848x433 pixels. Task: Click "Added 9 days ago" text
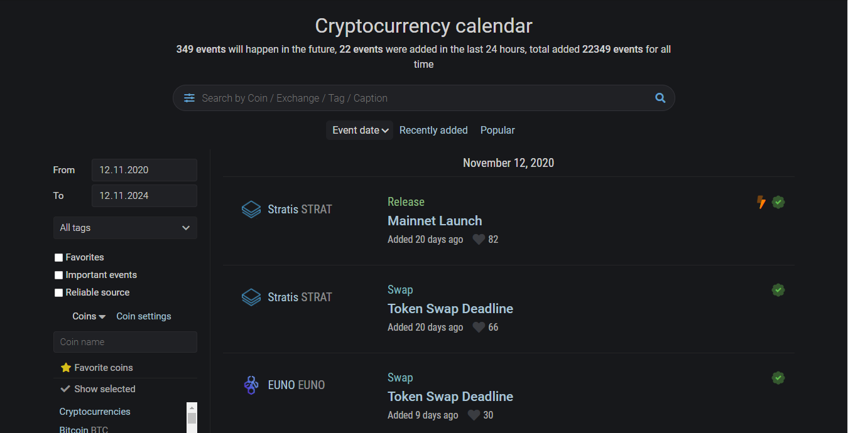click(423, 415)
